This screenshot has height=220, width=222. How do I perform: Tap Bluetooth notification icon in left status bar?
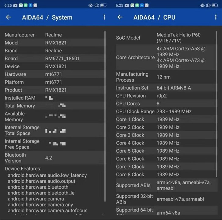click(x=30, y=5)
